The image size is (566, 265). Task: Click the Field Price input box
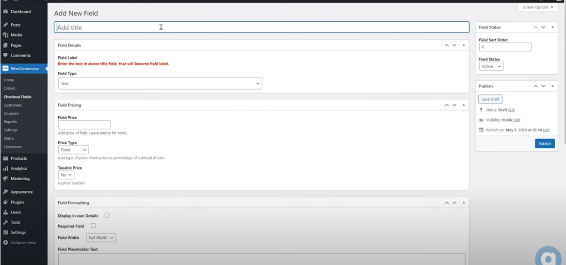pyautogui.click(x=84, y=125)
